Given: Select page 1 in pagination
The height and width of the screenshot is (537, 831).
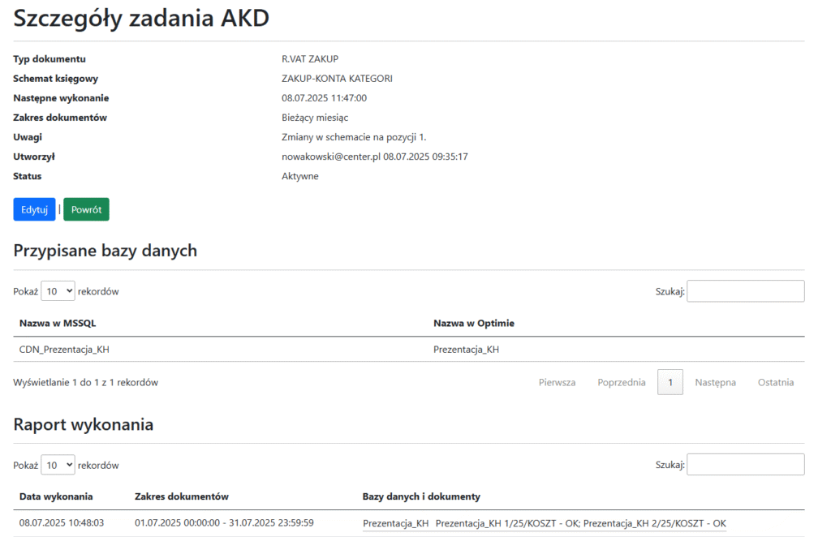Looking at the screenshot, I should click(x=670, y=382).
